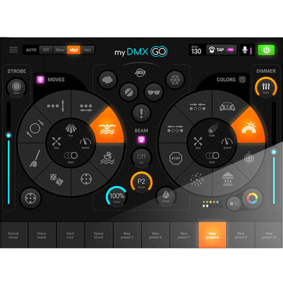
Task: Select the Disco mood preset
Action: click(x=42, y=235)
